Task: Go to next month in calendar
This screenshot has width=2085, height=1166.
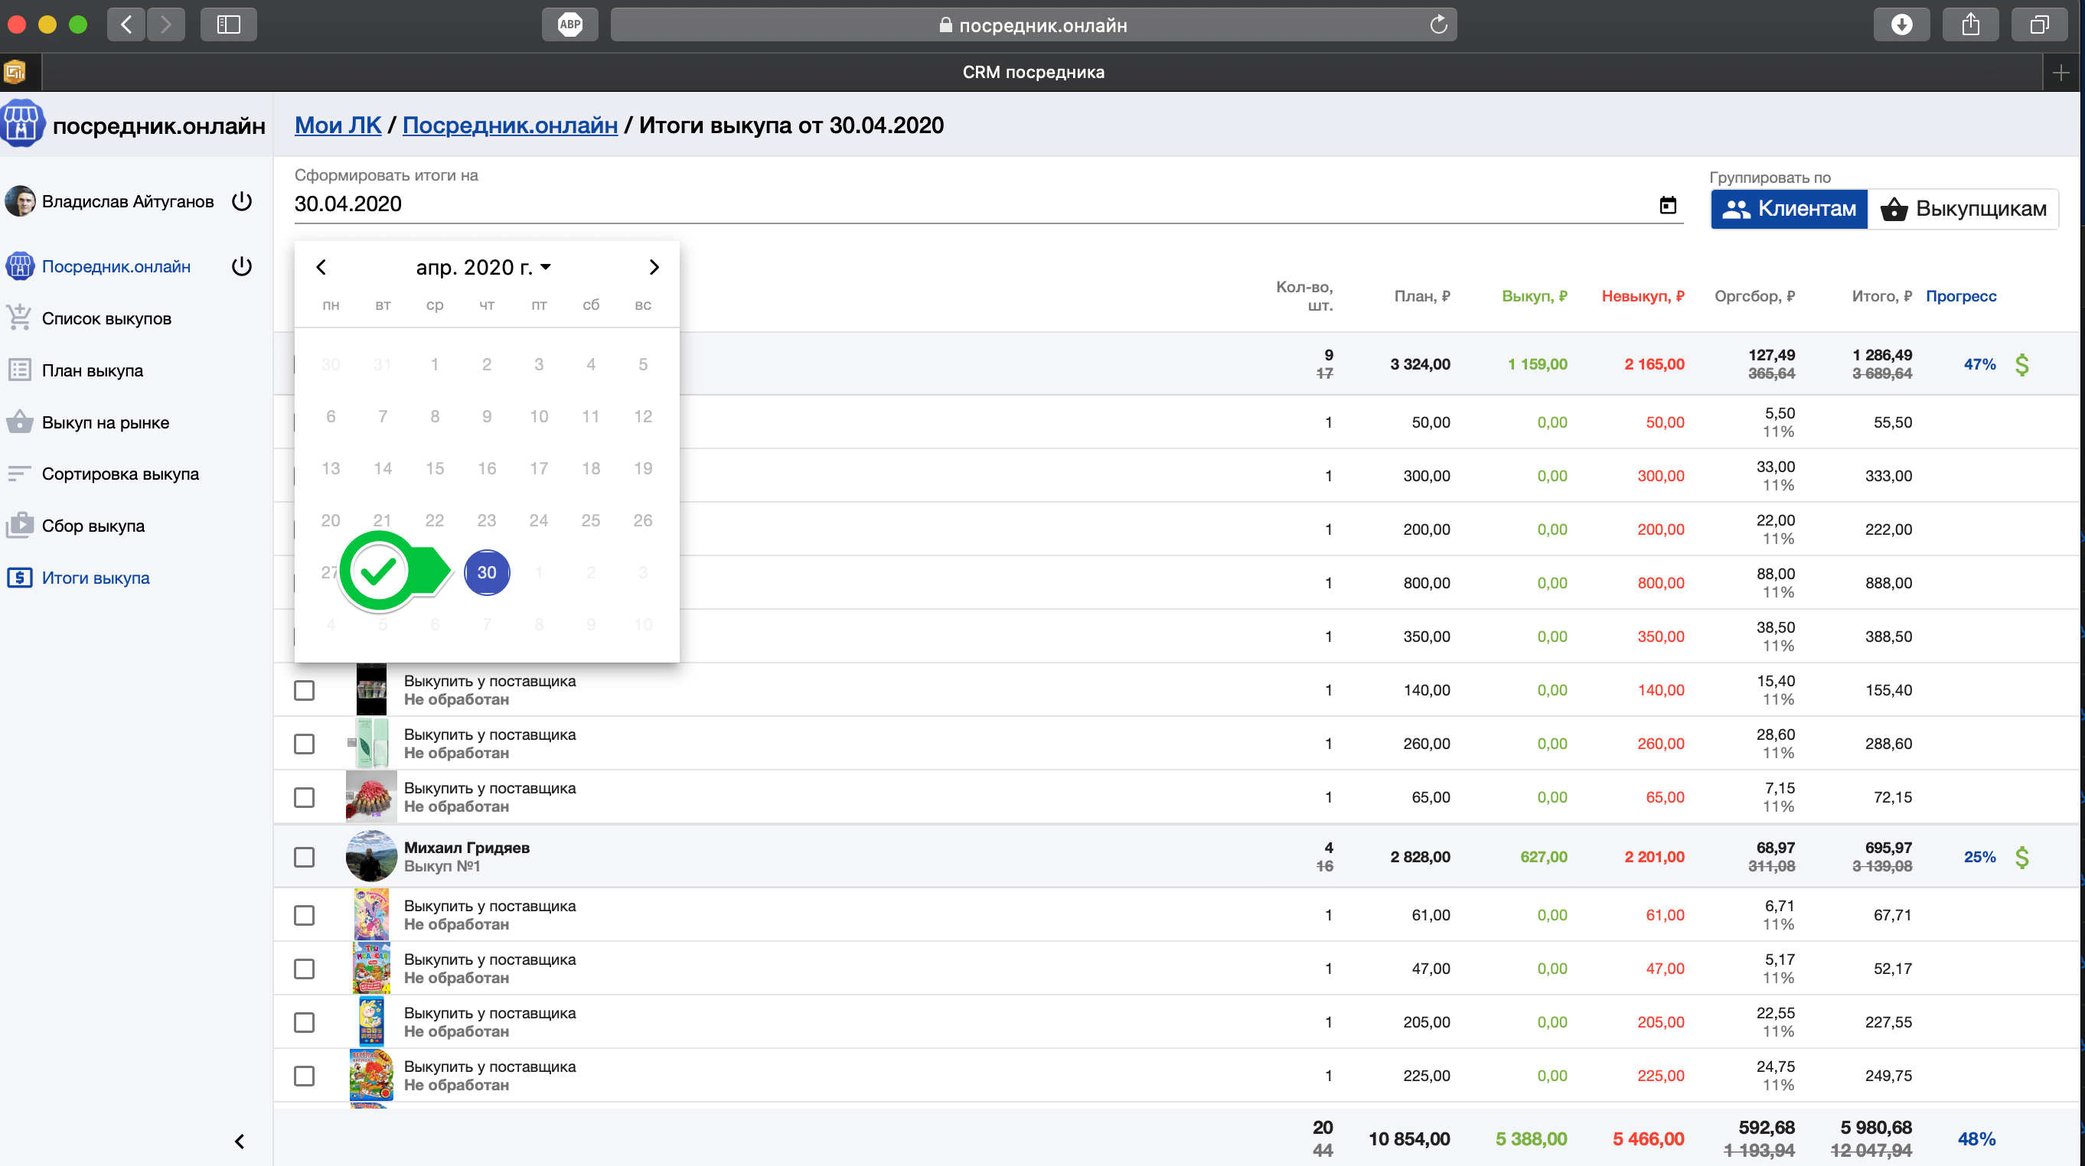Action: (654, 267)
